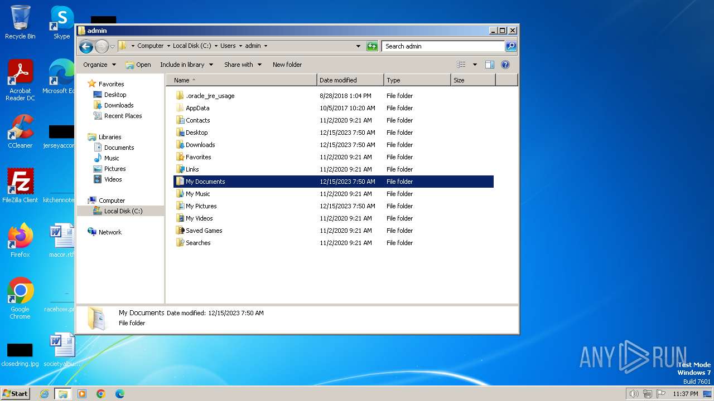
Task: Click the Forward navigation arrow button
Action: [x=102, y=46]
